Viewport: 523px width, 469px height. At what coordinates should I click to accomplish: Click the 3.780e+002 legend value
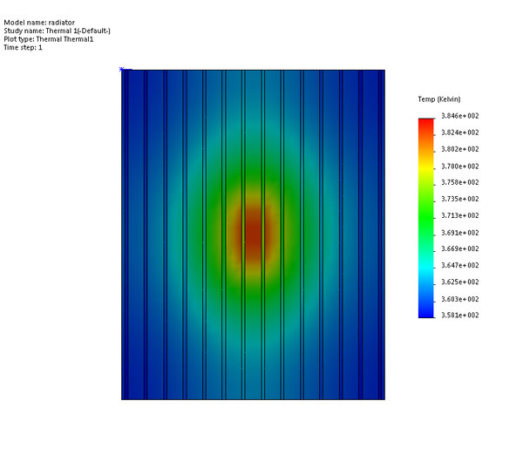pos(460,167)
